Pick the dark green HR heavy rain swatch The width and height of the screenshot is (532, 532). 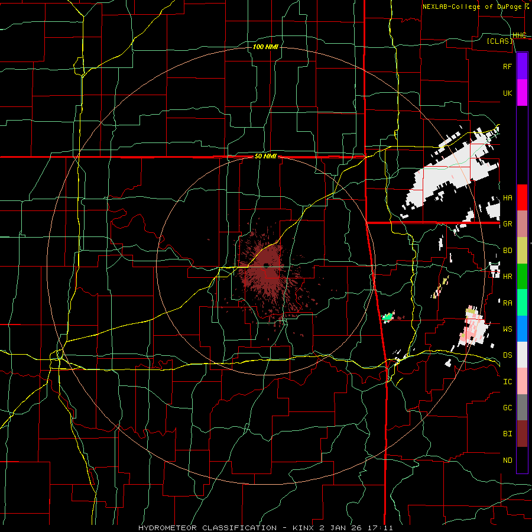coord(522,277)
